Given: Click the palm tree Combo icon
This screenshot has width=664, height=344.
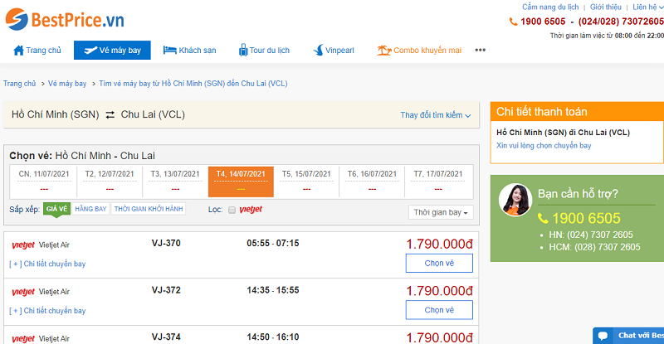Looking at the screenshot, I should (383, 51).
